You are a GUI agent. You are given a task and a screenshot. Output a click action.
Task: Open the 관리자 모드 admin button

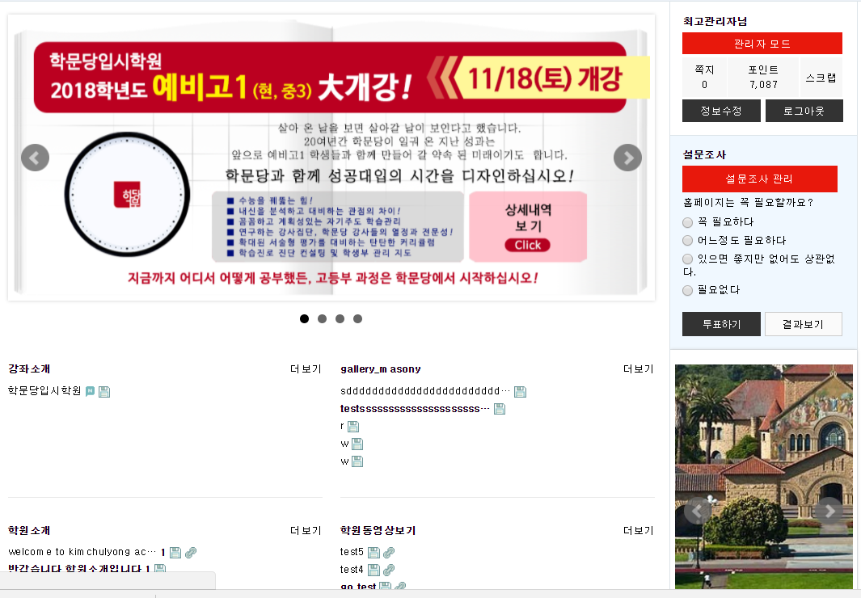762,44
